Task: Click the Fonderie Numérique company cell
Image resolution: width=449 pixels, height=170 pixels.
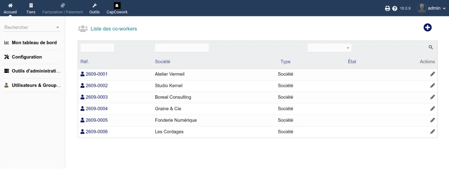Action: pos(175,120)
